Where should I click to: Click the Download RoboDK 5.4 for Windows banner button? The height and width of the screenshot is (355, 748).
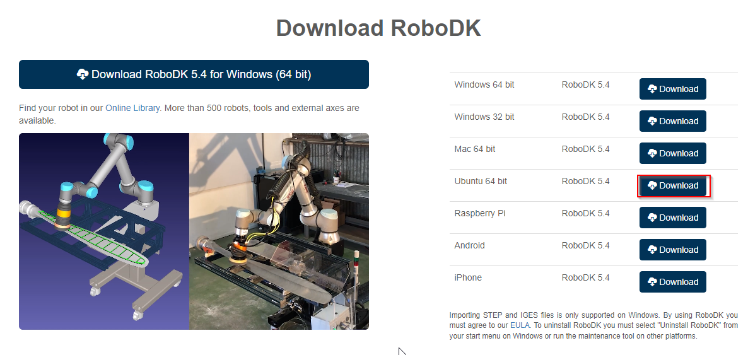coord(194,74)
